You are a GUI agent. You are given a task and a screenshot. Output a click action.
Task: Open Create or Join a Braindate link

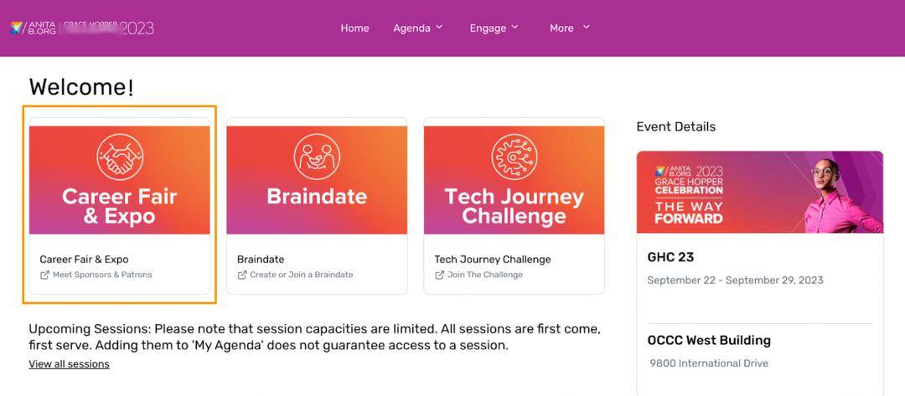click(302, 275)
